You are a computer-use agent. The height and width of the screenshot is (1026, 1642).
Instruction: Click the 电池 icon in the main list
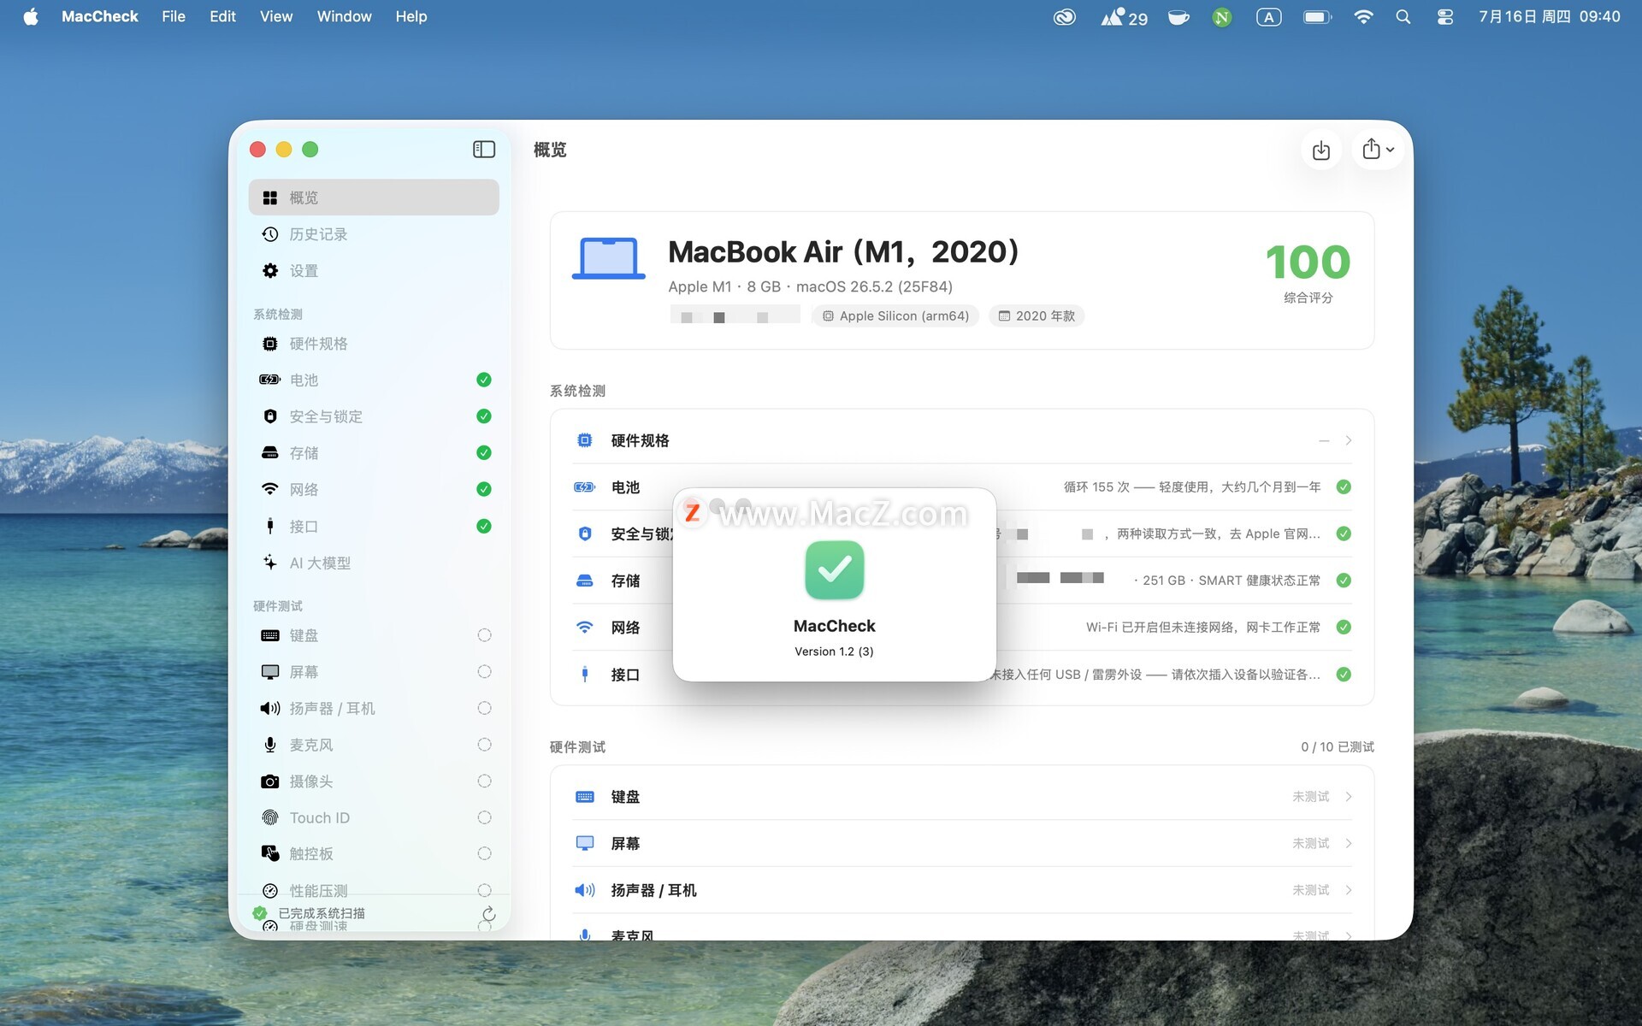pyautogui.click(x=585, y=487)
